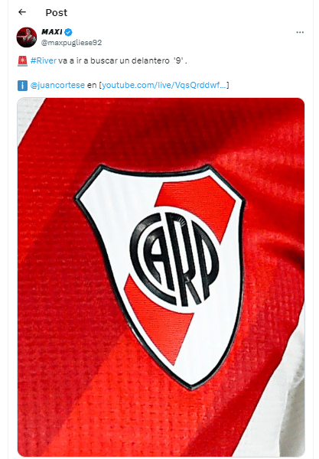The image size is (319, 459).
Task: Click the blue verified badge next to MAXI
Action: click(68, 32)
